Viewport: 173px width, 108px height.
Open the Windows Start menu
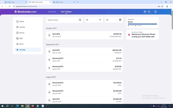coord(2,106)
